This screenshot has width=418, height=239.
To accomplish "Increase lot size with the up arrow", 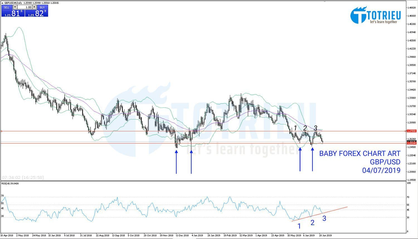I will (x=34, y=7).
